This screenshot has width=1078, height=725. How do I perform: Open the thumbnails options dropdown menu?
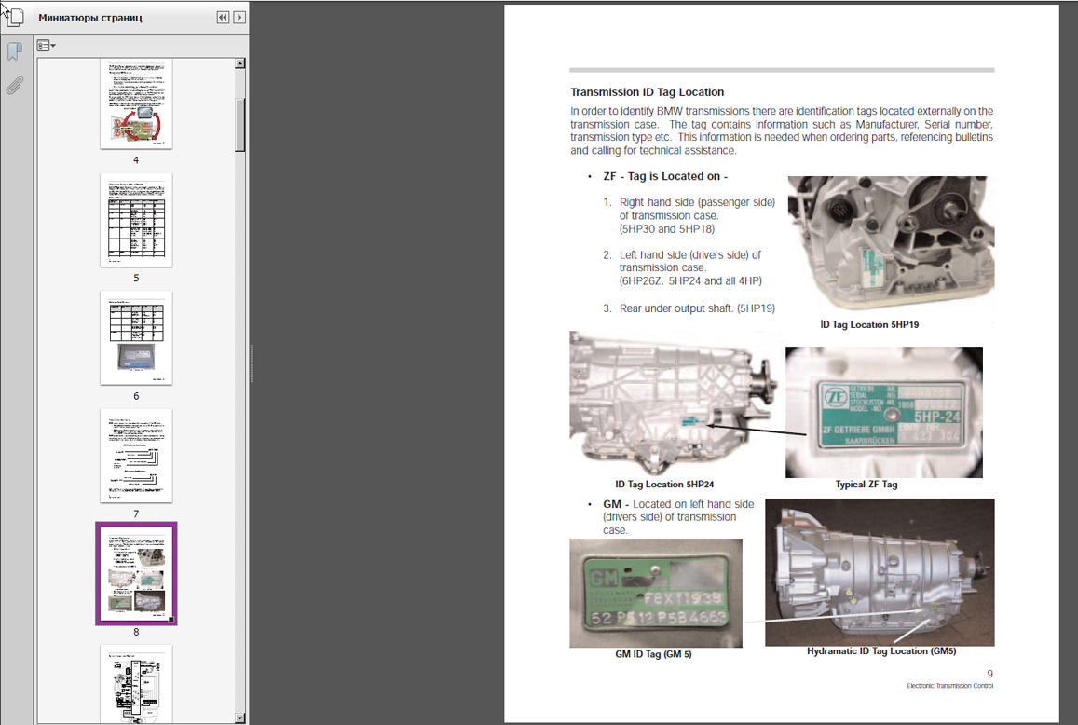(x=46, y=45)
